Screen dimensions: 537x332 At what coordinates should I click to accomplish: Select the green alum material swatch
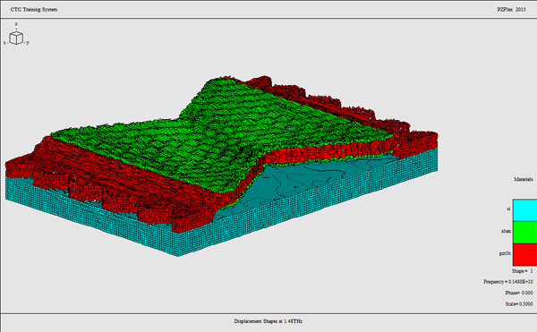[524, 233]
